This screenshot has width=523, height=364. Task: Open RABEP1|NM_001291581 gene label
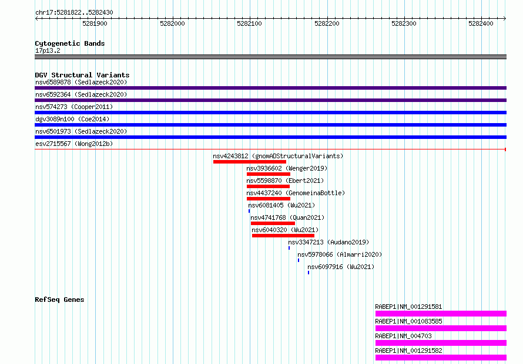click(x=408, y=307)
